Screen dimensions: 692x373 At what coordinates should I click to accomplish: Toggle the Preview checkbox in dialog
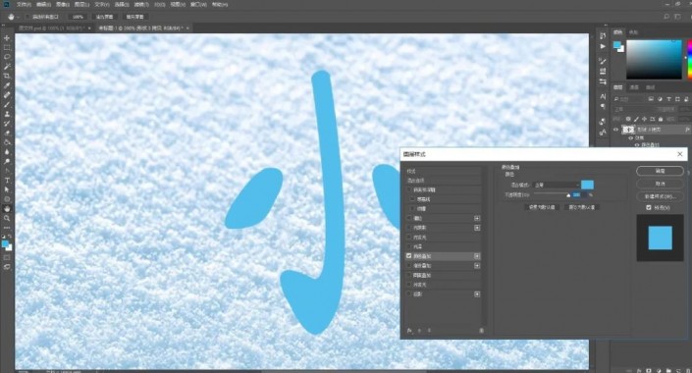pyautogui.click(x=648, y=207)
